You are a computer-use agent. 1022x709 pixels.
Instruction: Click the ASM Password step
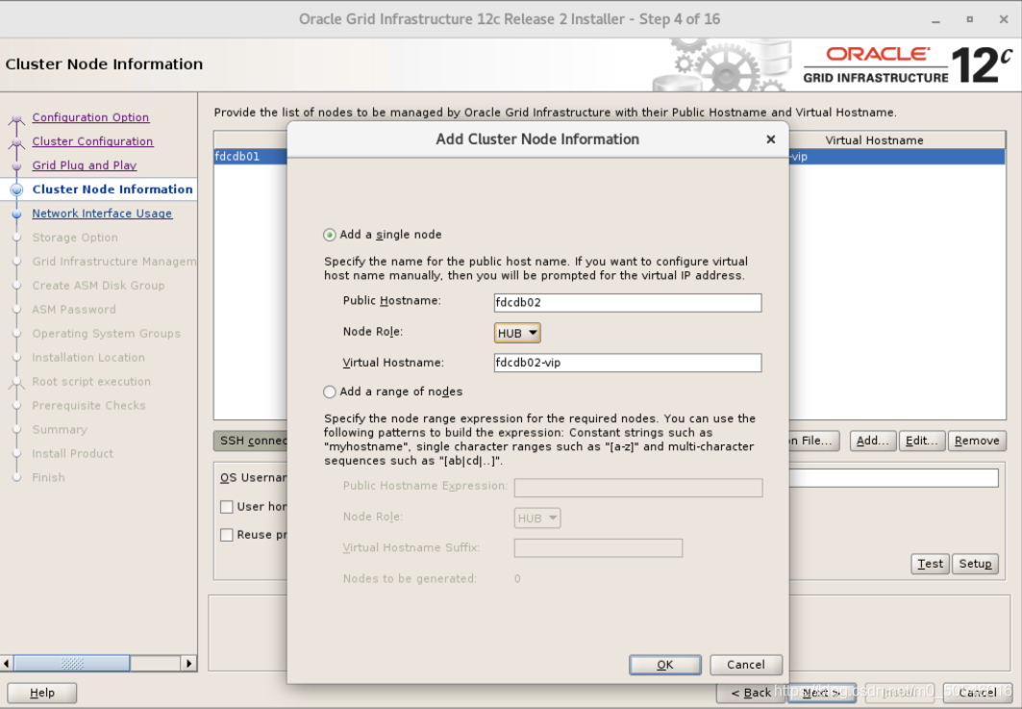(74, 310)
